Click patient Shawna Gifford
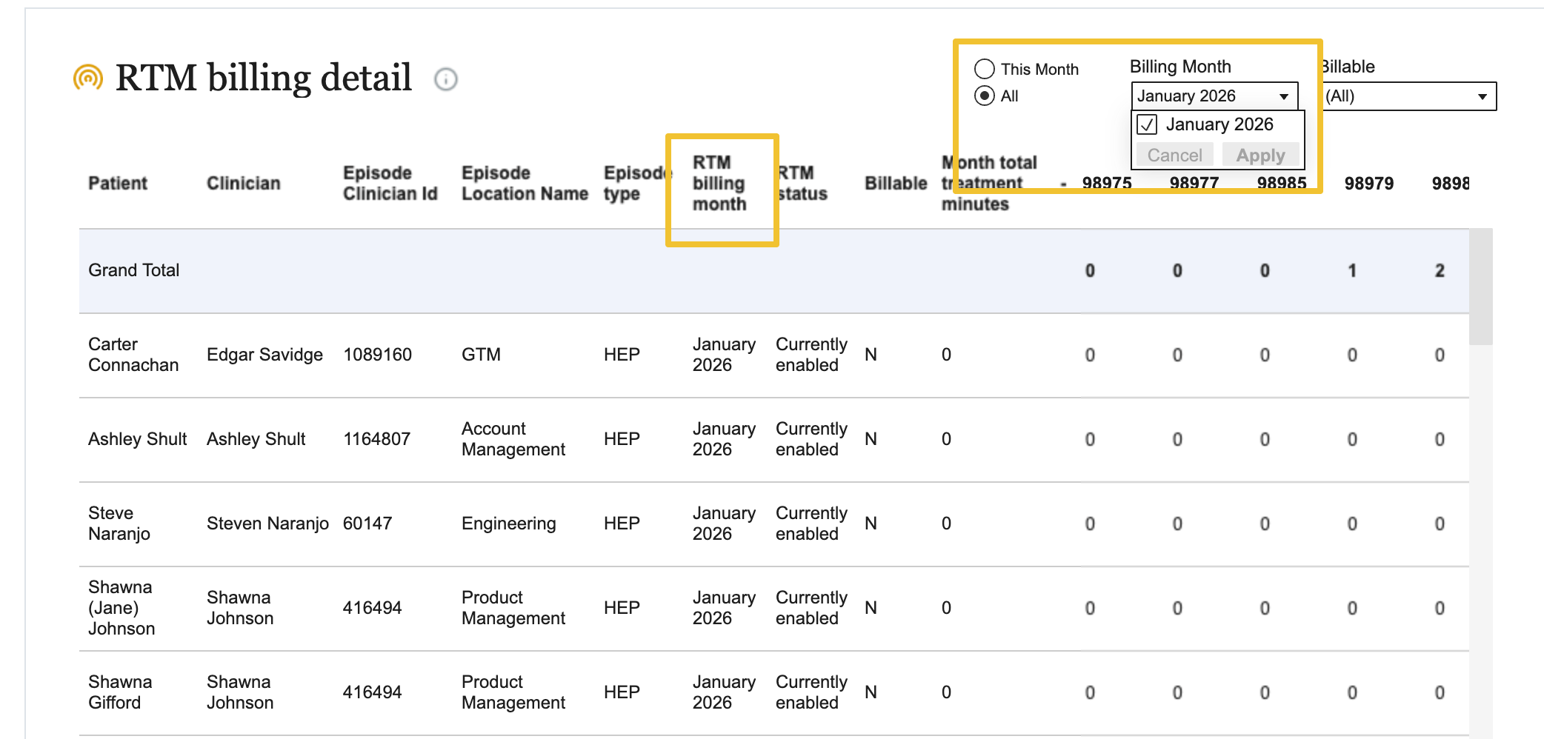1544x739 pixels. click(120, 692)
